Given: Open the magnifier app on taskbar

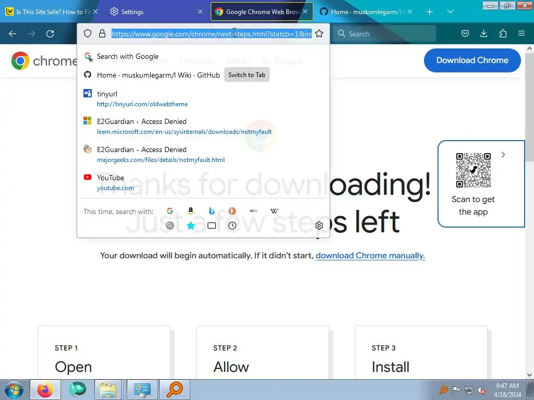Looking at the screenshot, I should [x=174, y=390].
